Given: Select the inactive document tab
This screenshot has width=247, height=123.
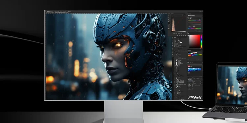Looking at the screenshot, I should (x=50, y=13).
